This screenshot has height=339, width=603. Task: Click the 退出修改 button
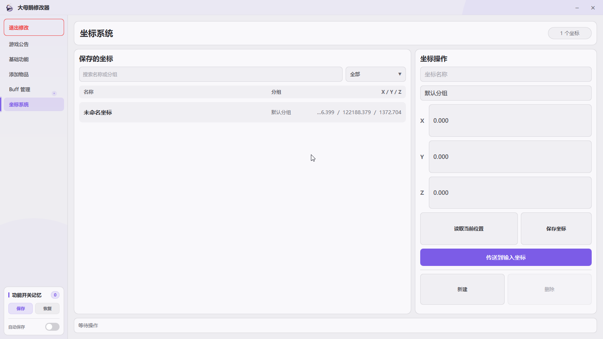[34, 27]
